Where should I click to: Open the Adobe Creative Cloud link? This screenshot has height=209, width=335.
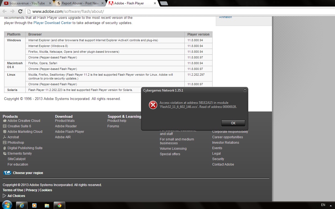24,121
